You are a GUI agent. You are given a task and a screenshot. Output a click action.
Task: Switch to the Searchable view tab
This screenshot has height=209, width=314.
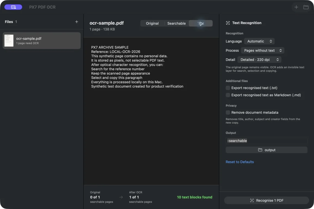[x=176, y=23]
